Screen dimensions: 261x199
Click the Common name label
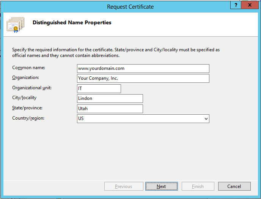point(28,68)
